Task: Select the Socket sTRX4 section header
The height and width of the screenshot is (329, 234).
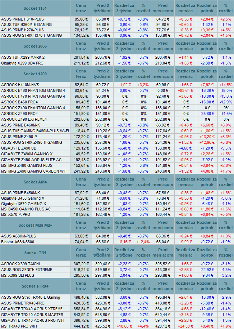Action: pyautogui.click(x=35, y=286)
